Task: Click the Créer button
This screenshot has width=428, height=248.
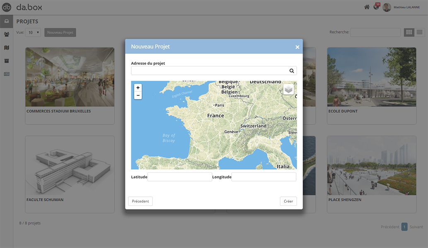Action: click(x=288, y=201)
